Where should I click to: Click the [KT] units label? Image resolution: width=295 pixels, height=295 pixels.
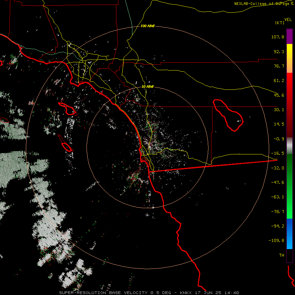pyautogui.click(x=280, y=23)
